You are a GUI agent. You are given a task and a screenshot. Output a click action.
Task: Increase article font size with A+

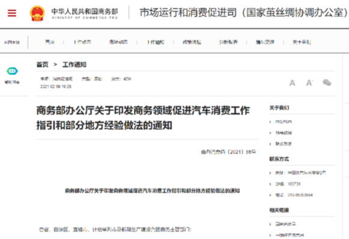click(x=309, y=83)
